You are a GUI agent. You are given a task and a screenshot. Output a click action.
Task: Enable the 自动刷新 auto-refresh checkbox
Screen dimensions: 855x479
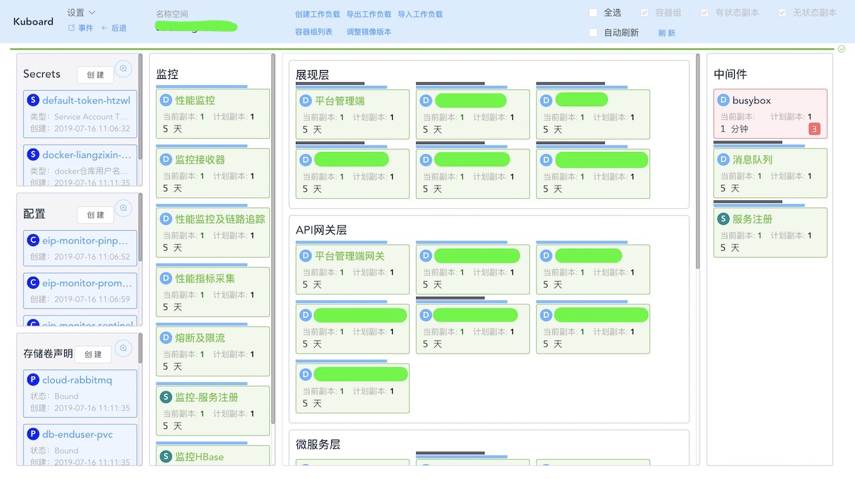pyautogui.click(x=592, y=32)
